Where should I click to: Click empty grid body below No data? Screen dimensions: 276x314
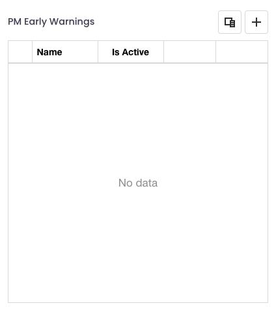[x=138, y=245]
